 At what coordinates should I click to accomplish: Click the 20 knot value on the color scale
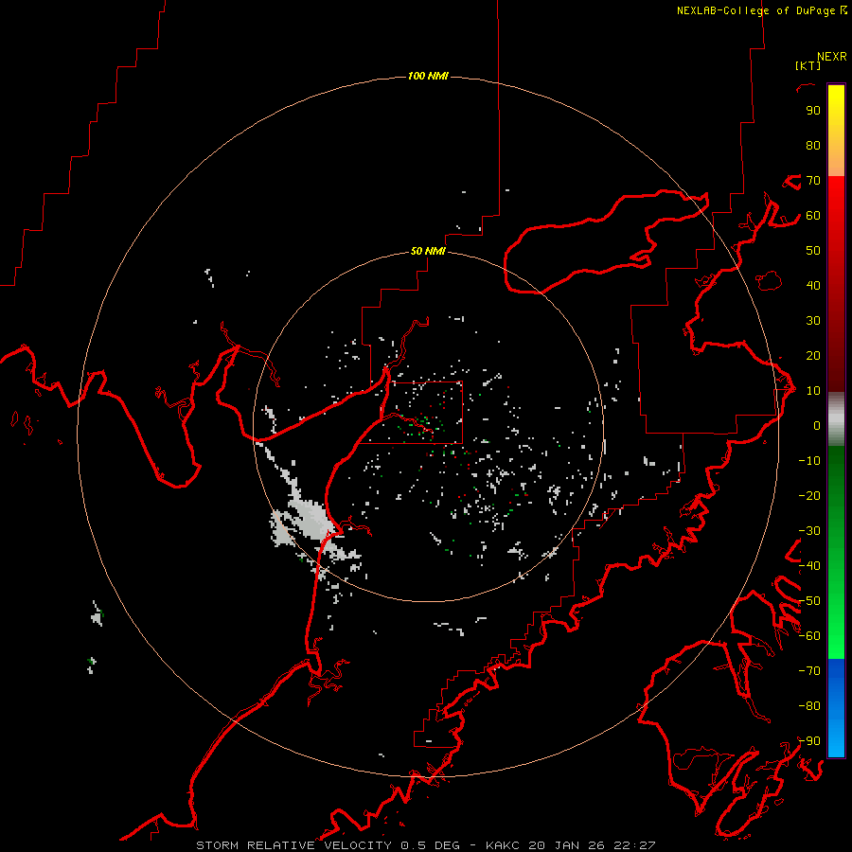click(x=813, y=355)
